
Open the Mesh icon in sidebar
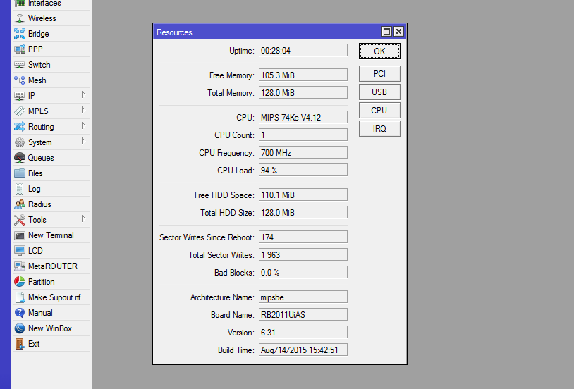coord(20,80)
